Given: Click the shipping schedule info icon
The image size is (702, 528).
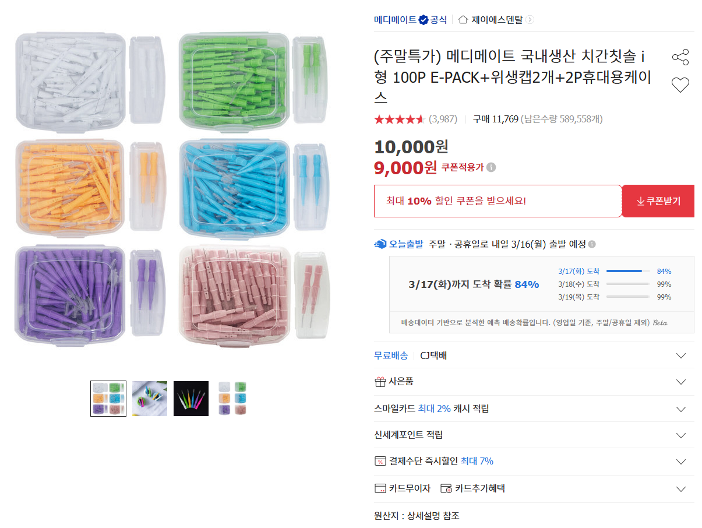Looking at the screenshot, I should pyautogui.click(x=592, y=244).
